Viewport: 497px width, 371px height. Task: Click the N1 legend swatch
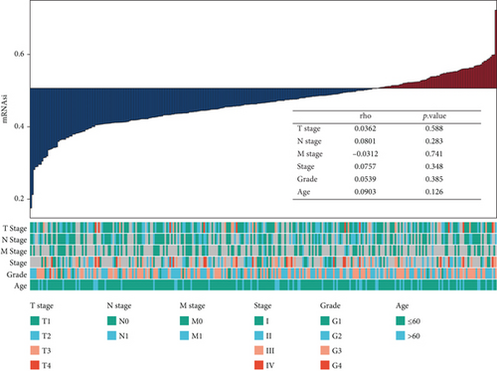[x=111, y=336]
